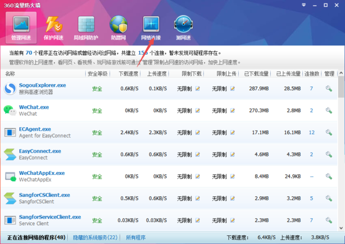
Task: Switch to 保护网速 tab
Action: (53, 28)
